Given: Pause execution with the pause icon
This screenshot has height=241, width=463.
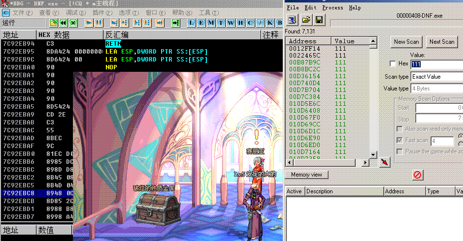Looking at the screenshot, I should click(x=99, y=23).
